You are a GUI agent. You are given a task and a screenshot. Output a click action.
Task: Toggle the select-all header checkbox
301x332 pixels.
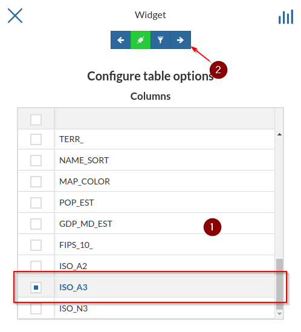36,120
